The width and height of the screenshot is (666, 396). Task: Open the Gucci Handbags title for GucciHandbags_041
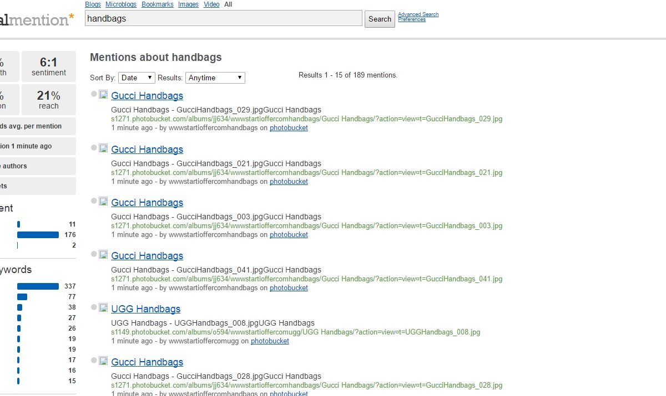(x=147, y=256)
